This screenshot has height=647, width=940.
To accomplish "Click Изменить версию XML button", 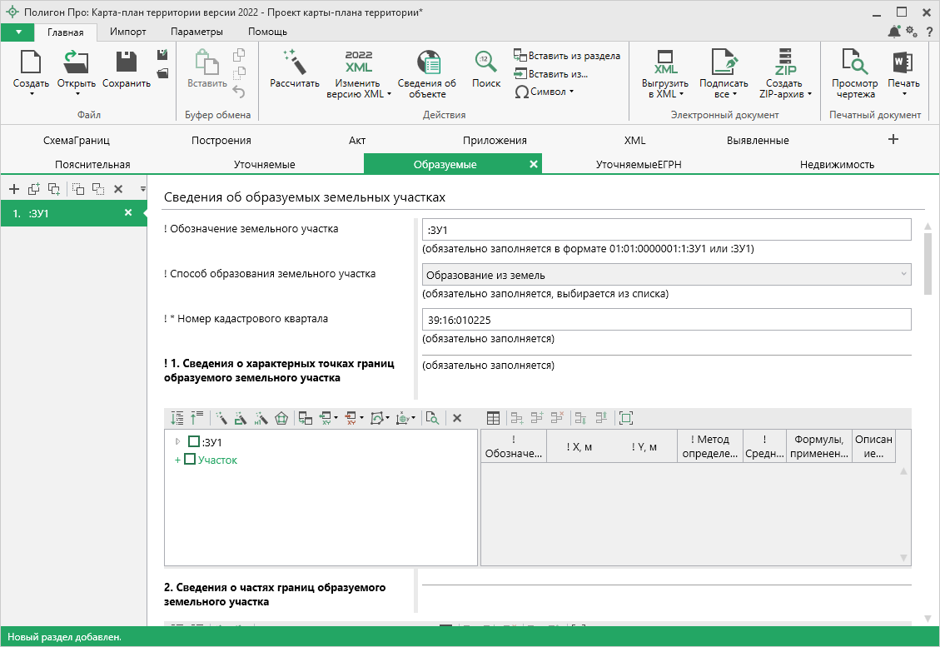I will 358,88.
